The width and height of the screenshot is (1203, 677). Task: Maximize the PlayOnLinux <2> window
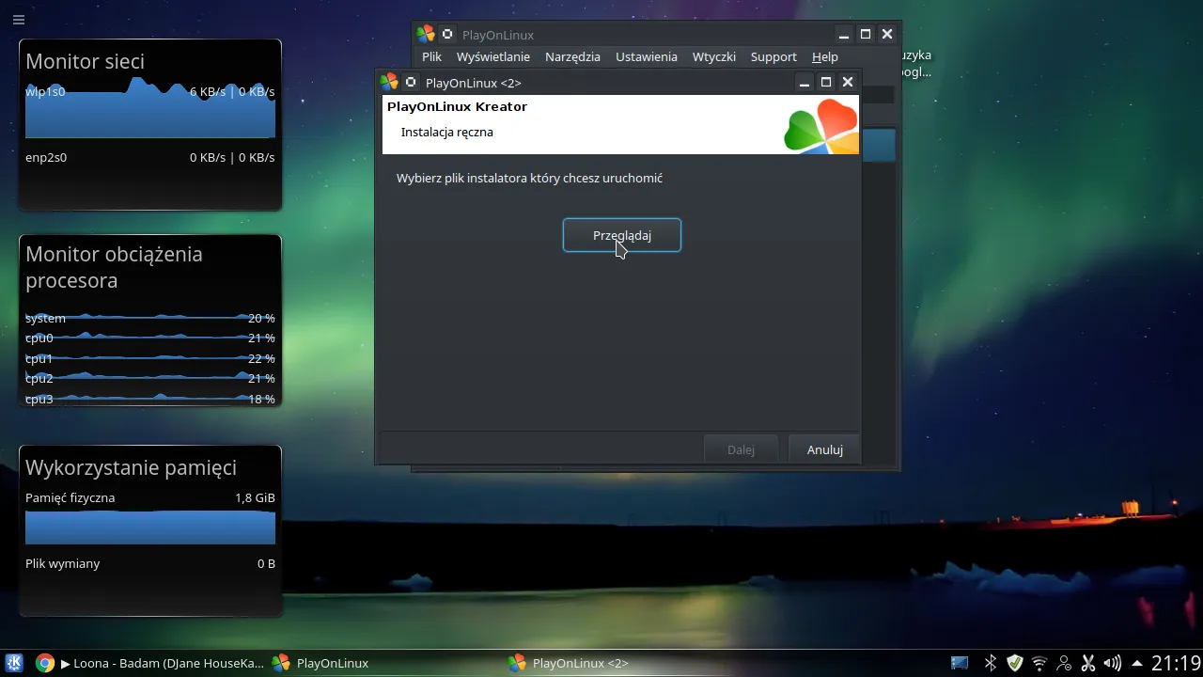[x=826, y=82]
